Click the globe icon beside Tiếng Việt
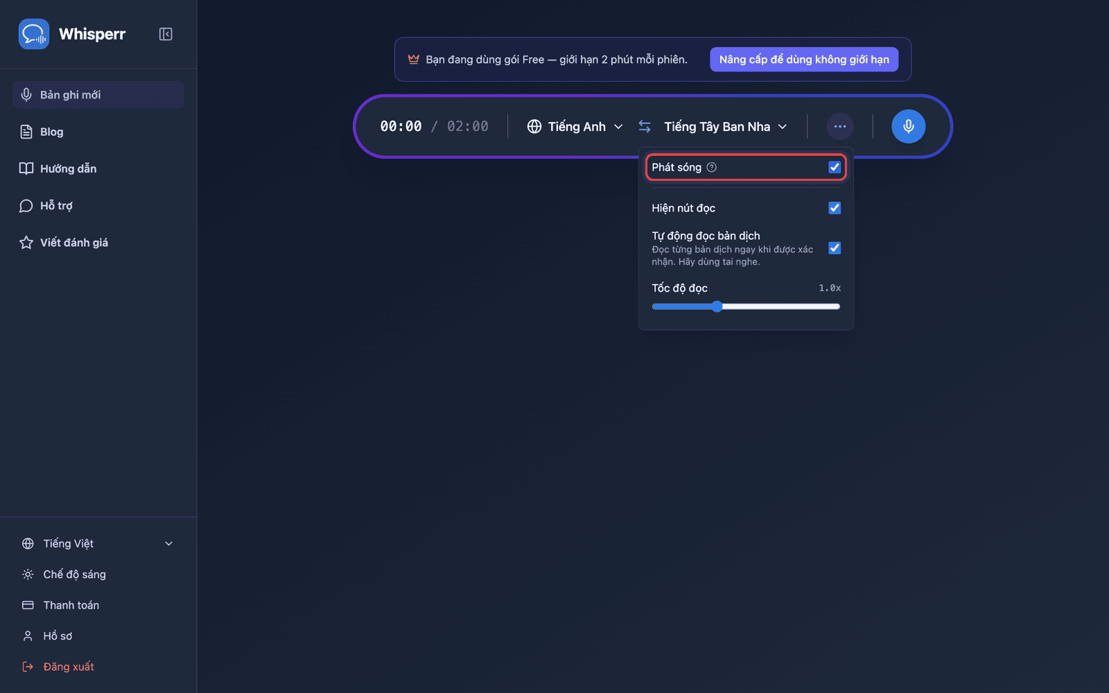This screenshot has width=1109, height=693. click(x=28, y=544)
